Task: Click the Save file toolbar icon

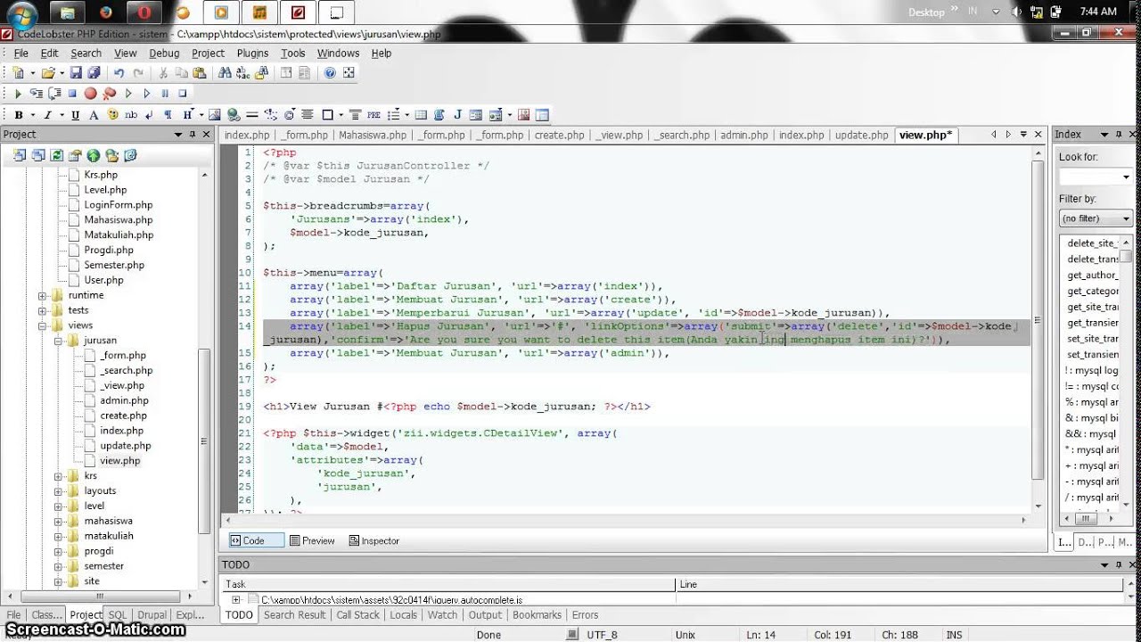Action: point(76,73)
